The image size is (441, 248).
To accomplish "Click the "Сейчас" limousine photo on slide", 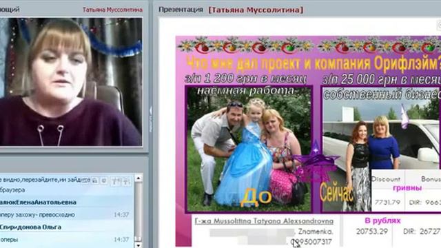I will pyautogui.click(x=381, y=149).
